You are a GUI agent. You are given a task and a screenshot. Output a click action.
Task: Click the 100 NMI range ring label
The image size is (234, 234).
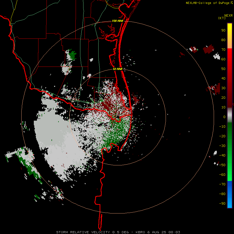click(118, 21)
